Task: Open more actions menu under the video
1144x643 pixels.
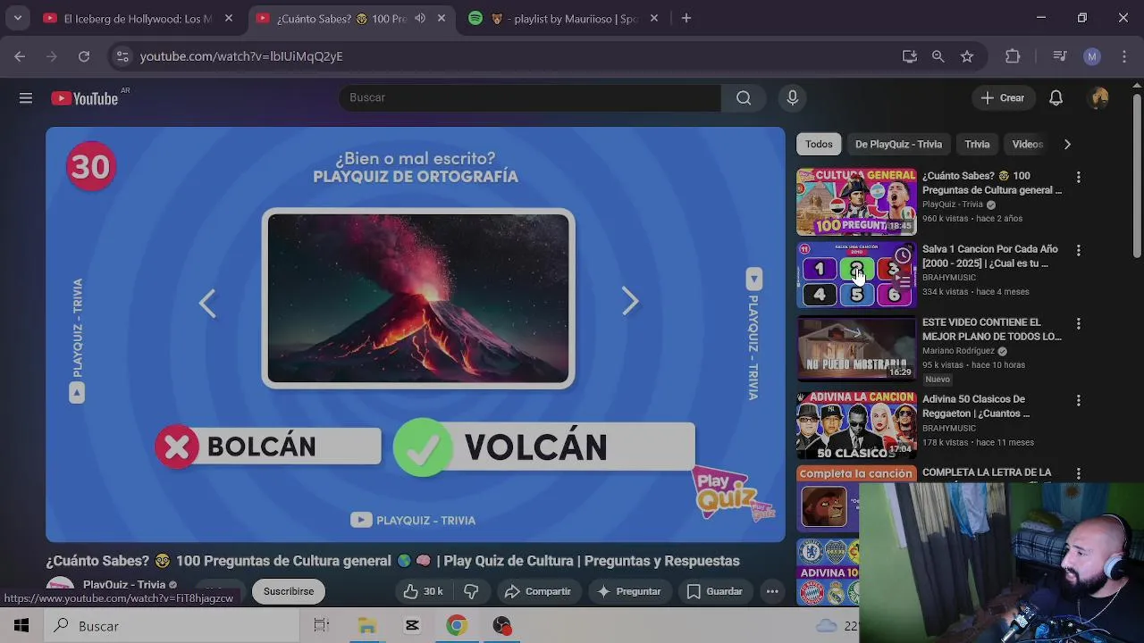Action: pyautogui.click(x=772, y=591)
